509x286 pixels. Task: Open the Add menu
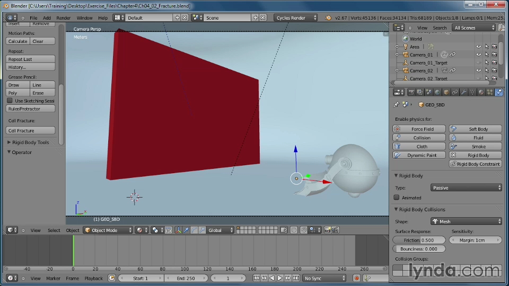47,18
